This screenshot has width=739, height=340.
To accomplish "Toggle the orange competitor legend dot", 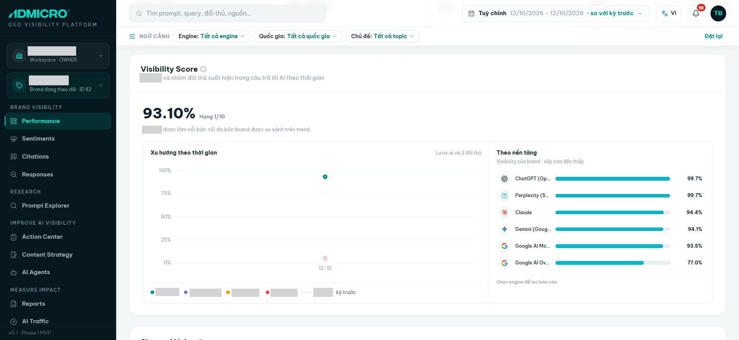I will tap(228, 292).
